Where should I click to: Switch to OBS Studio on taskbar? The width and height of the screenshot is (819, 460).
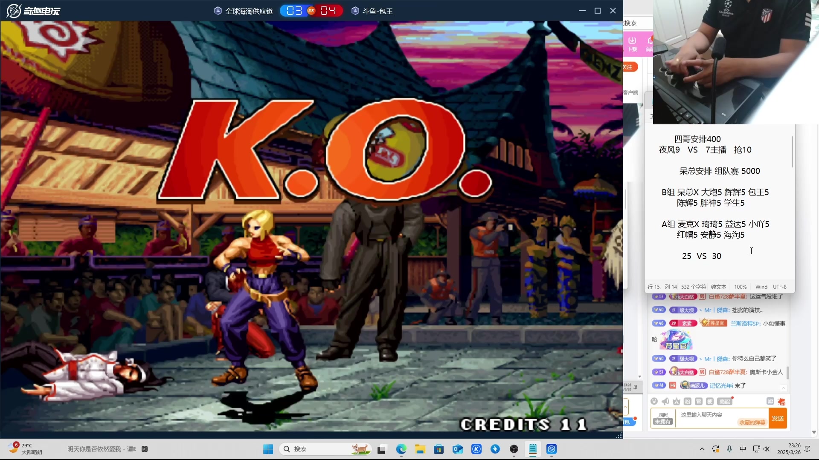pyautogui.click(x=514, y=449)
